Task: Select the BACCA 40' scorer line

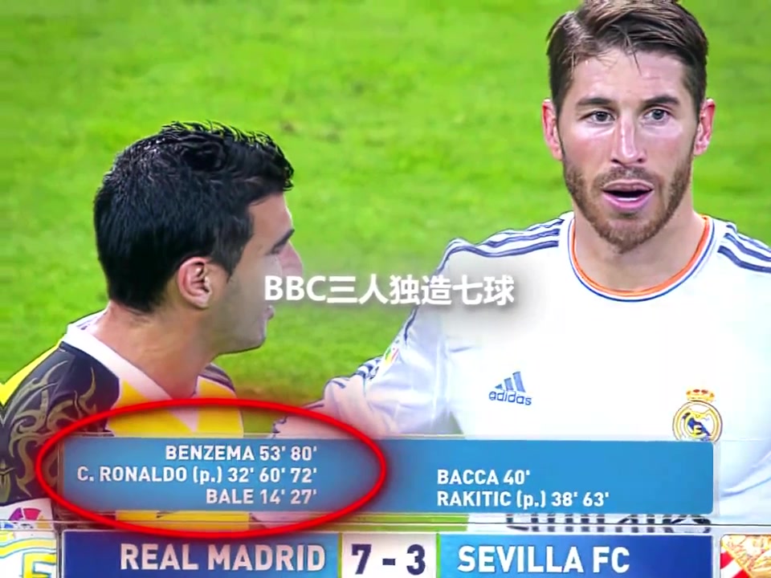Action: [483, 477]
